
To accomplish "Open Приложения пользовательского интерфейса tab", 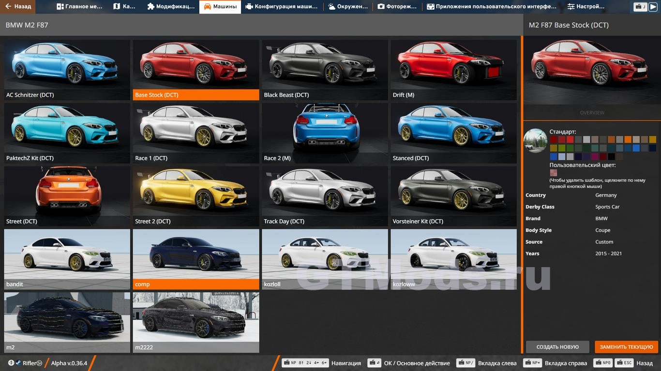I will click(492, 7).
